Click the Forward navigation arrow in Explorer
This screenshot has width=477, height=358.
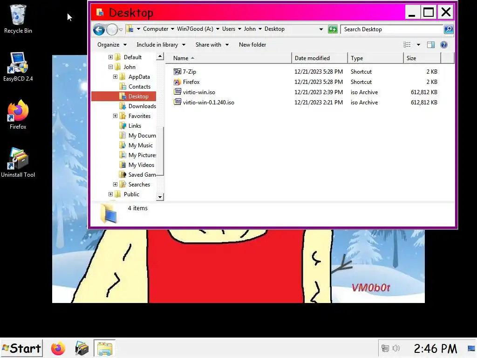112,29
